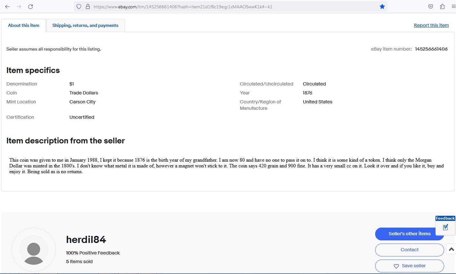
Task: Click the Seller's other items button
Action: tap(409, 234)
